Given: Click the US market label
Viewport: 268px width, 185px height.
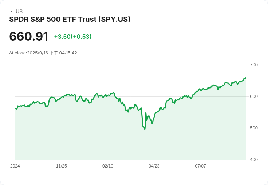Looking at the screenshot, I should click(x=19, y=12).
